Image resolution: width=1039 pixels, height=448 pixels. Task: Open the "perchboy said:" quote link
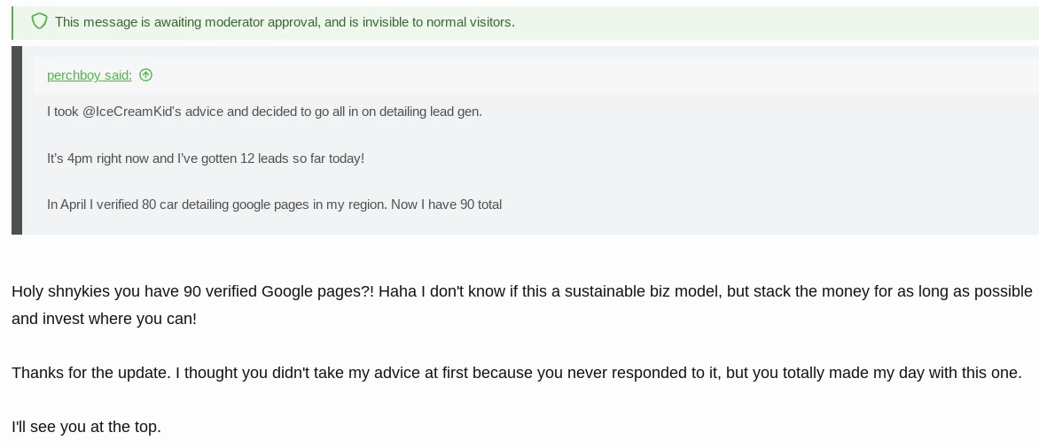[x=90, y=75]
